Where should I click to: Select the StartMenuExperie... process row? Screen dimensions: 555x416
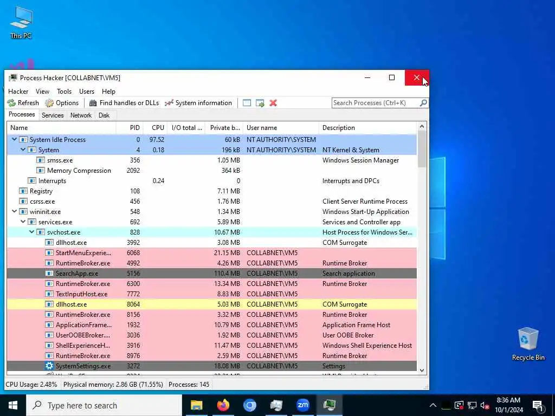tap(212, 253)
